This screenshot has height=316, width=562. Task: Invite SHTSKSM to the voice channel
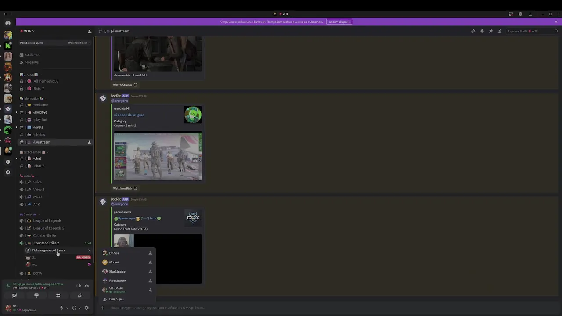pyautogui.click(x=150, y=290)
